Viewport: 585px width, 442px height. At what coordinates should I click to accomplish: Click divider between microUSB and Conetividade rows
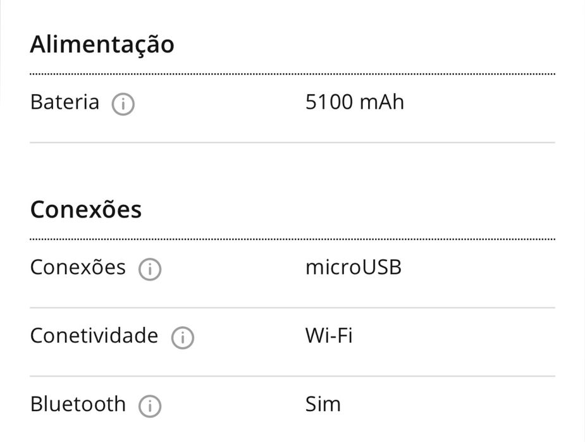point(292,308)
